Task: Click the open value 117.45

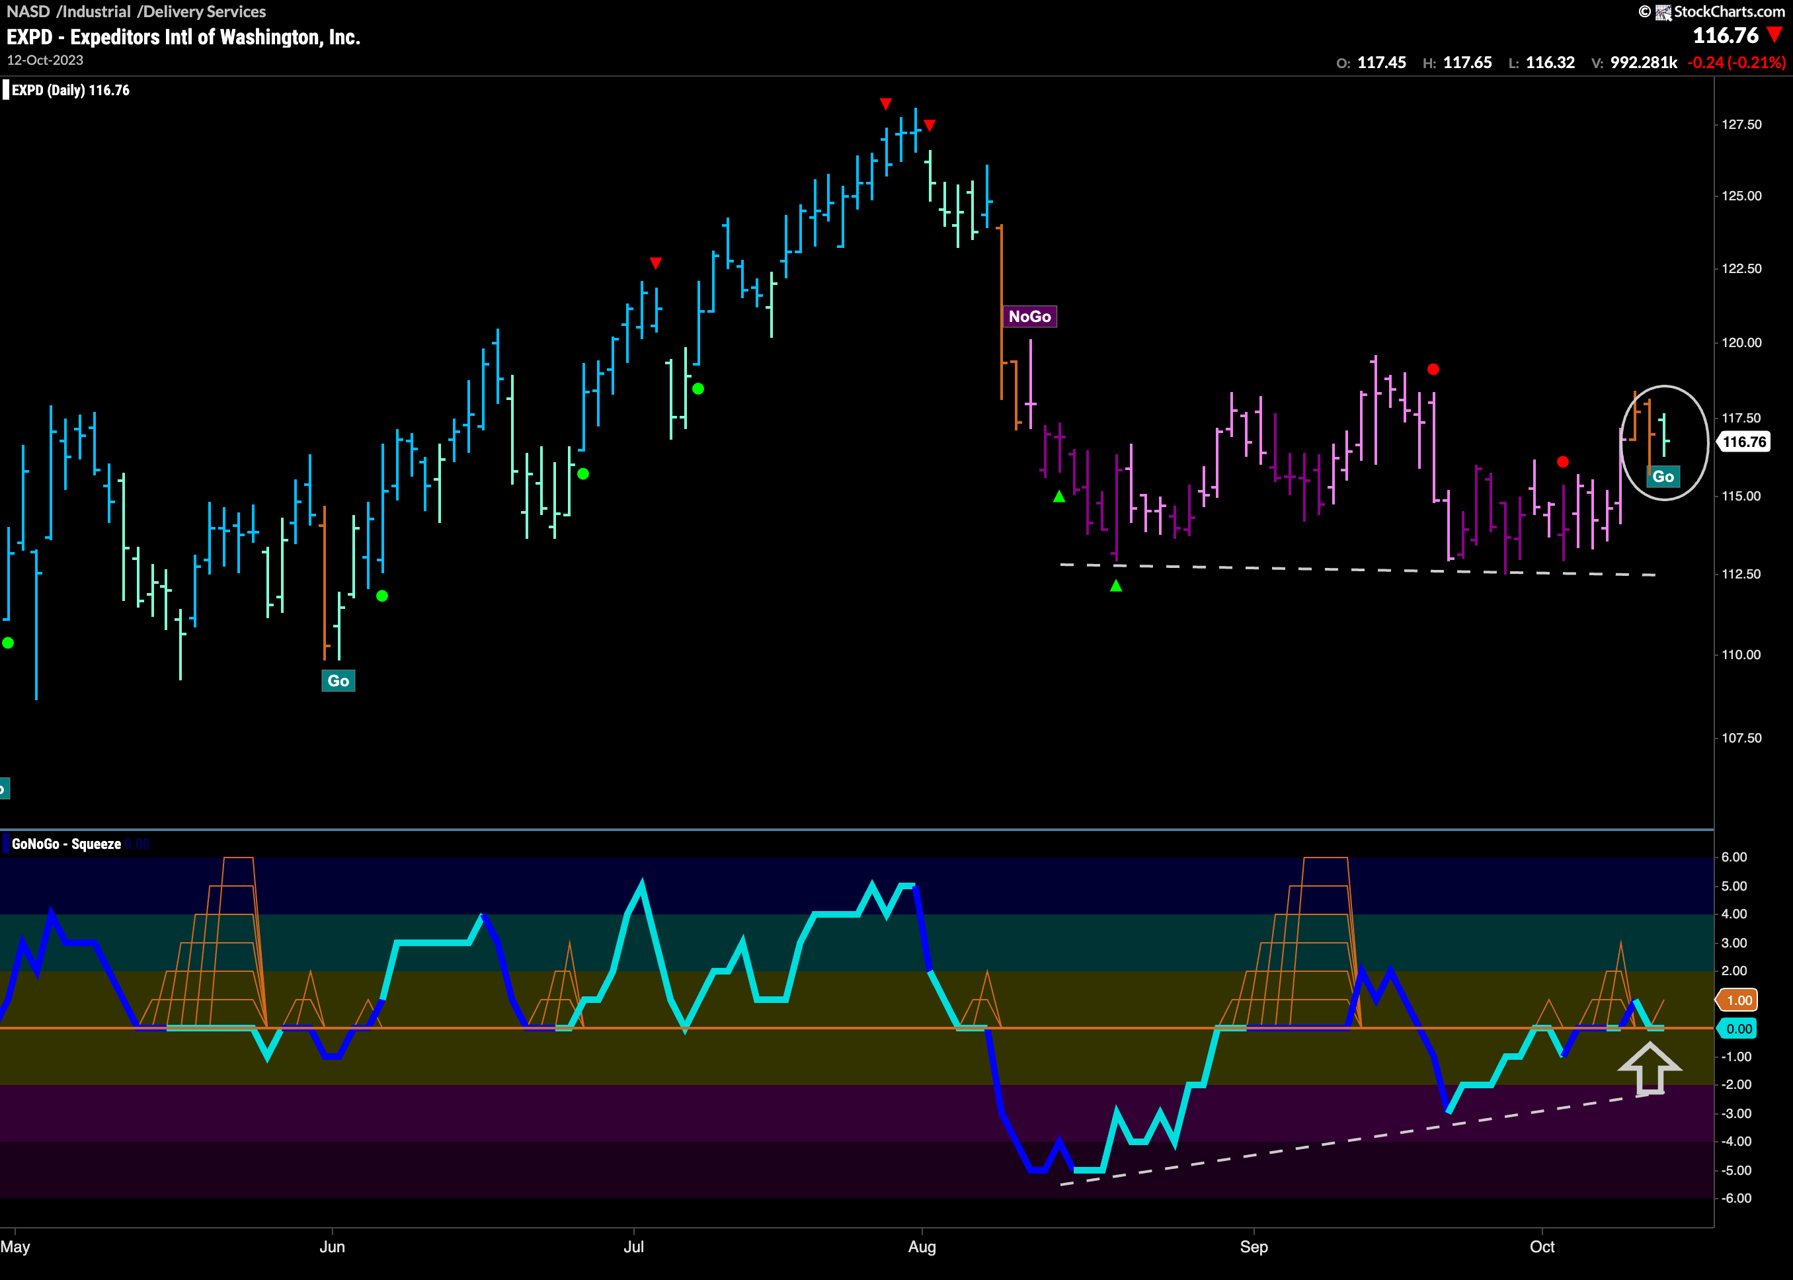Action: tap(1382, 62)
